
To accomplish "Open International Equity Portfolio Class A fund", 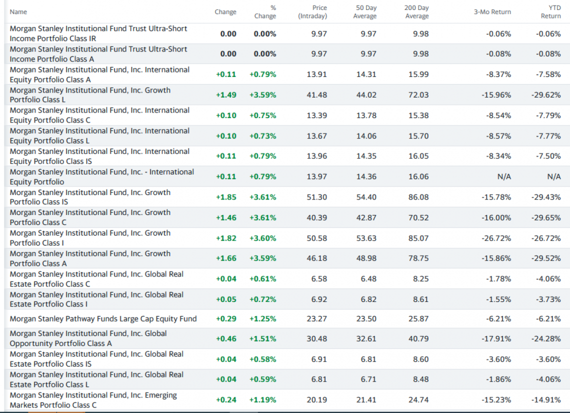I will point(99,74).
